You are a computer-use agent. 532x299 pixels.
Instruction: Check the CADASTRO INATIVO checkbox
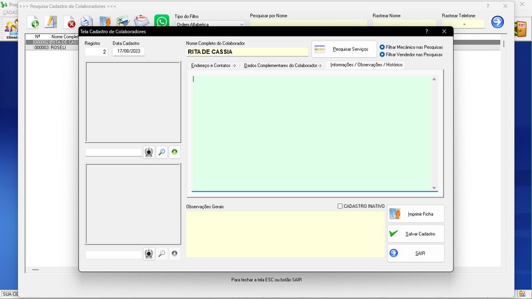tap(340, 206)
